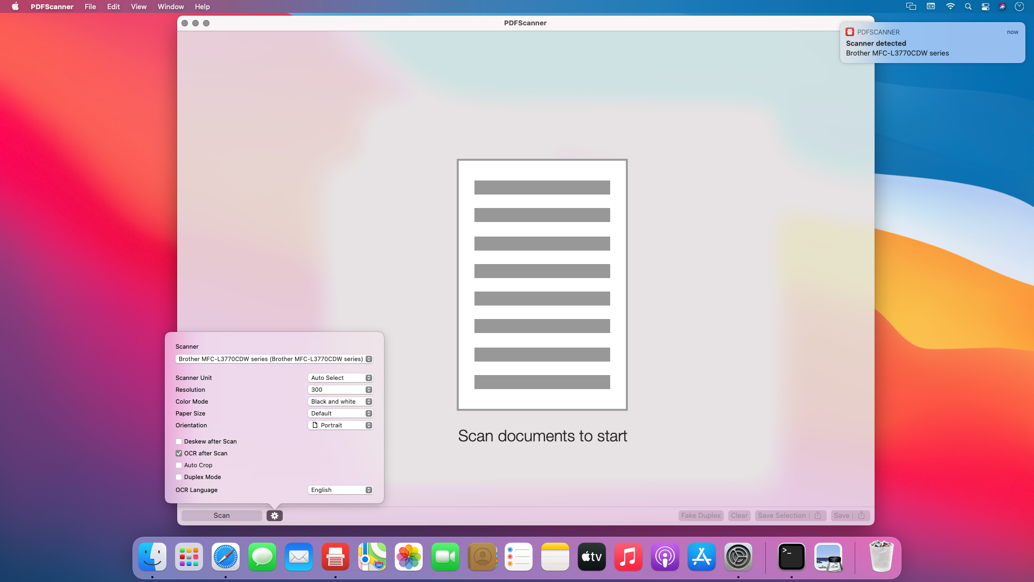Open Mail app in the dock
Screen dimensions: 1034x582
(299, 557)
